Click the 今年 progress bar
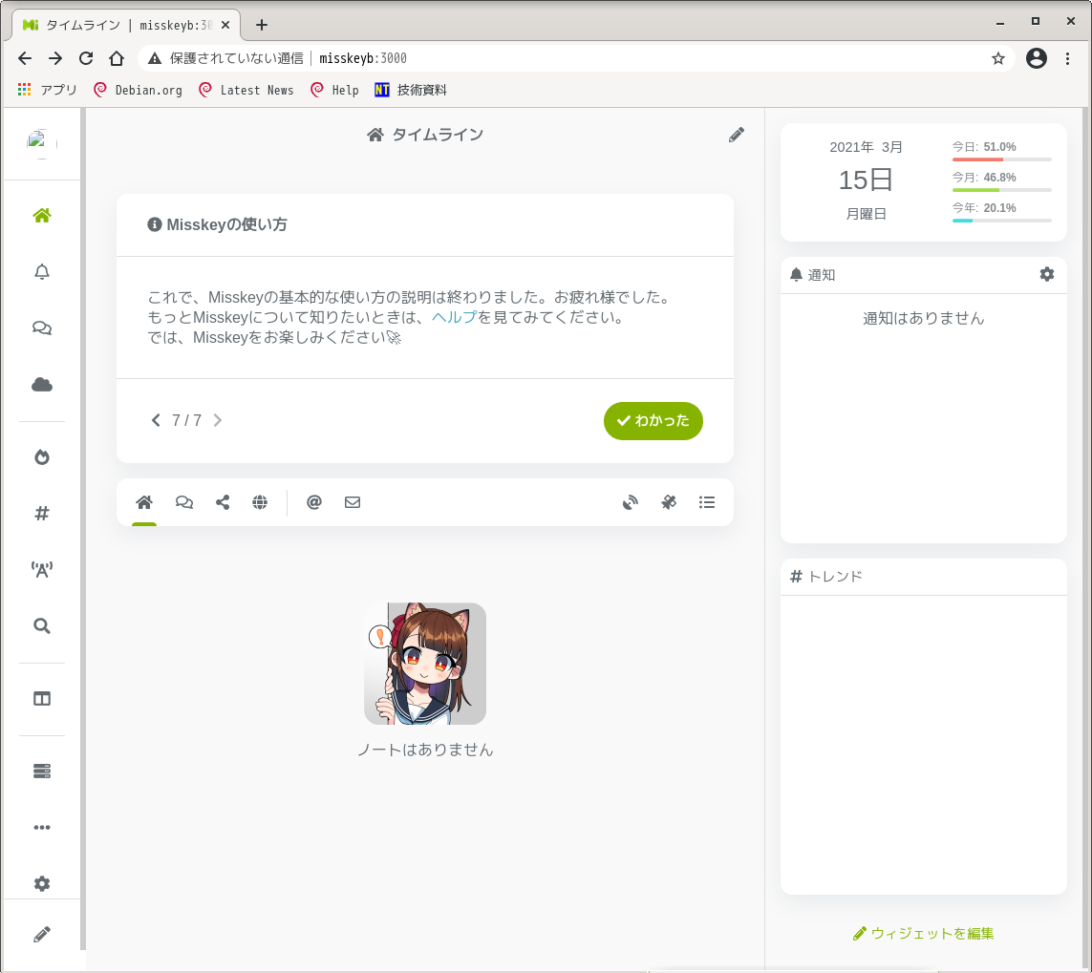 click(x=1002, y=221)
